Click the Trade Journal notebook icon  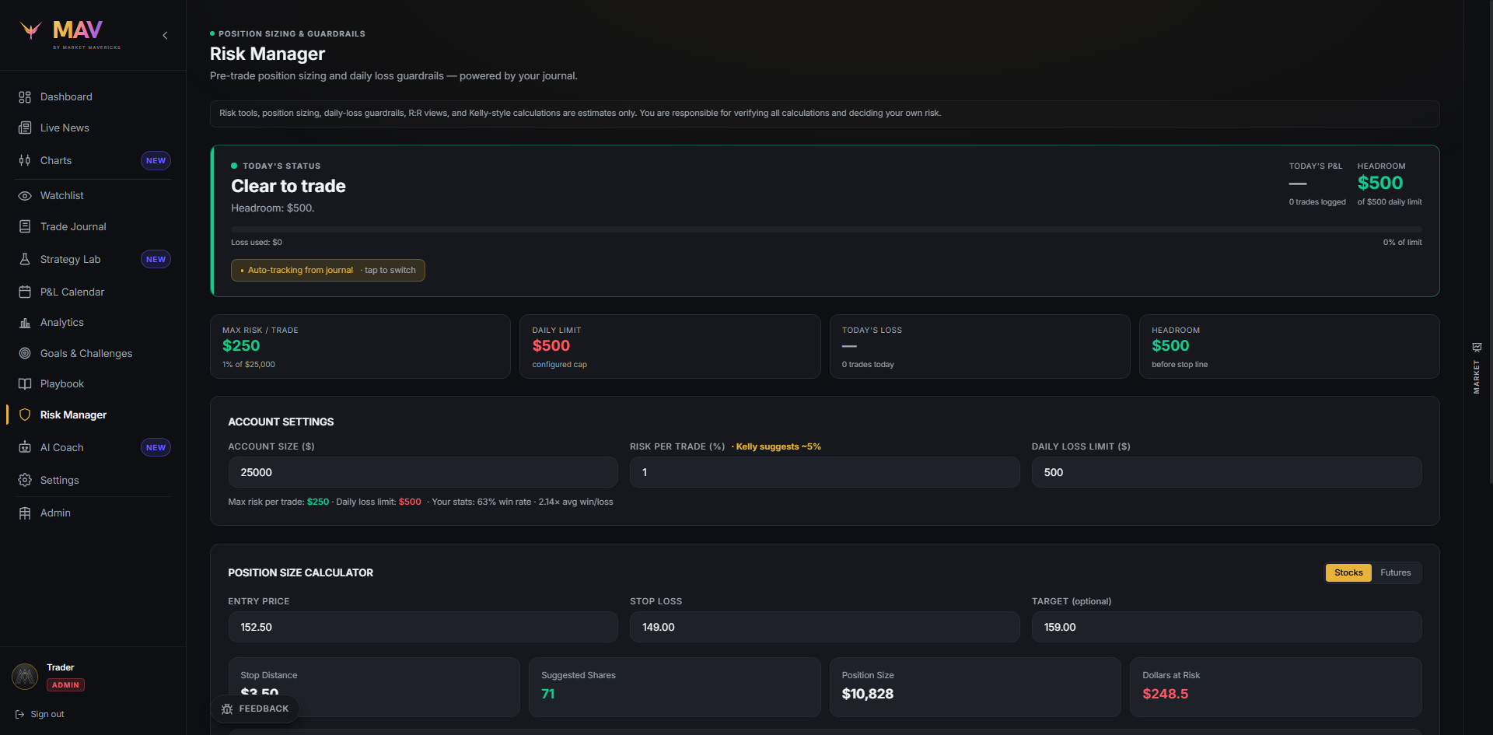(25, 227)
